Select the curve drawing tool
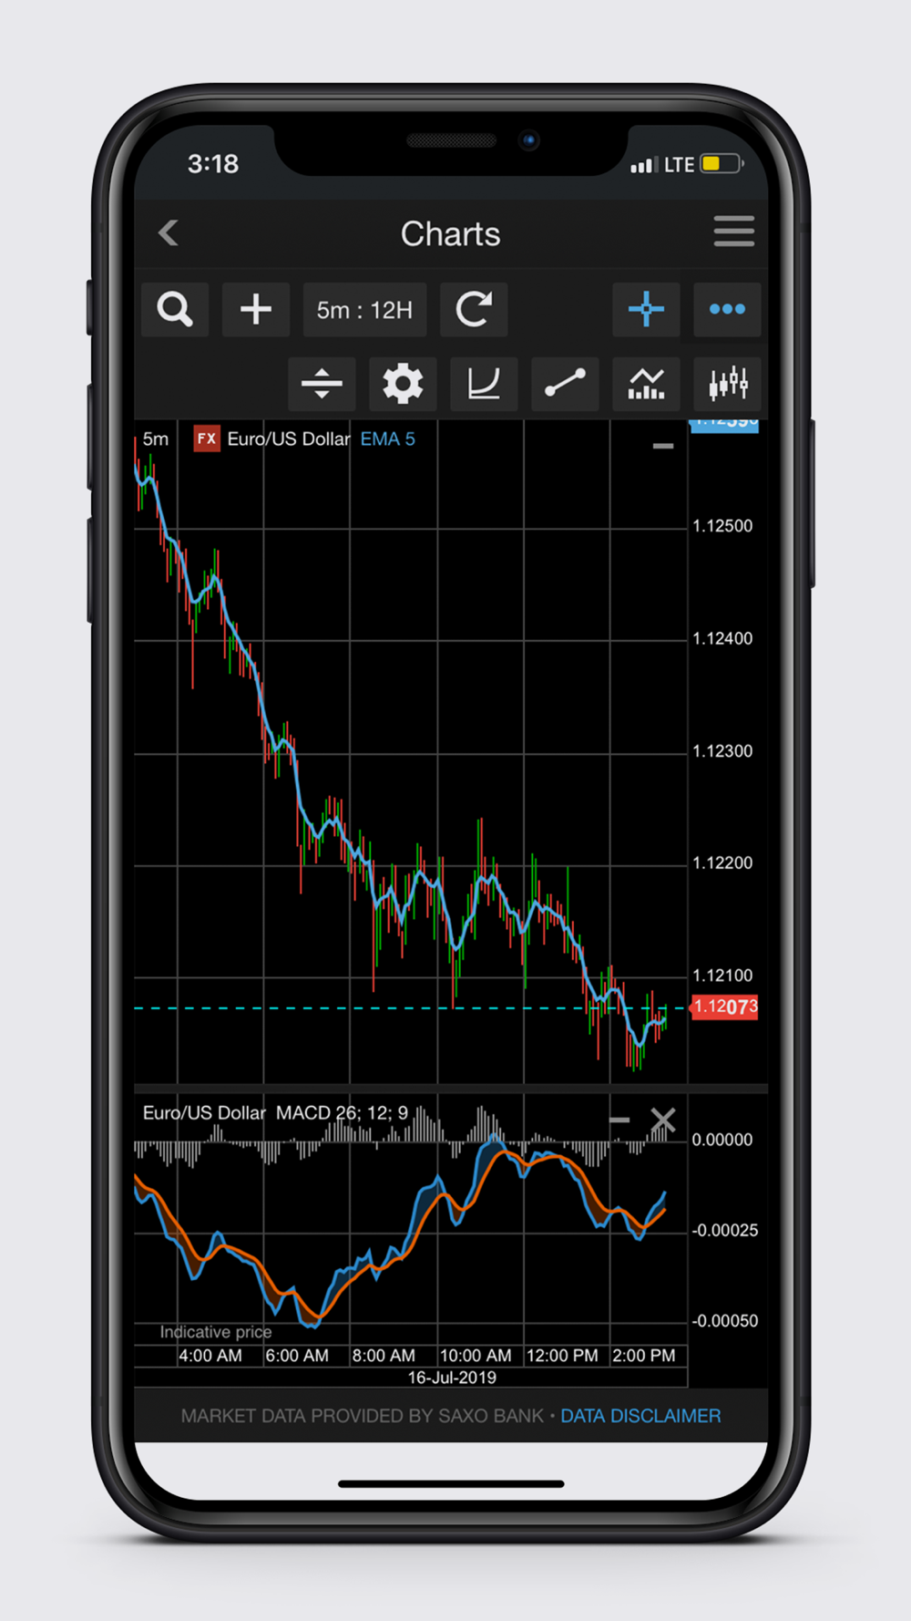The width and height of the screenshot is (911, 1621). (484, 384)
